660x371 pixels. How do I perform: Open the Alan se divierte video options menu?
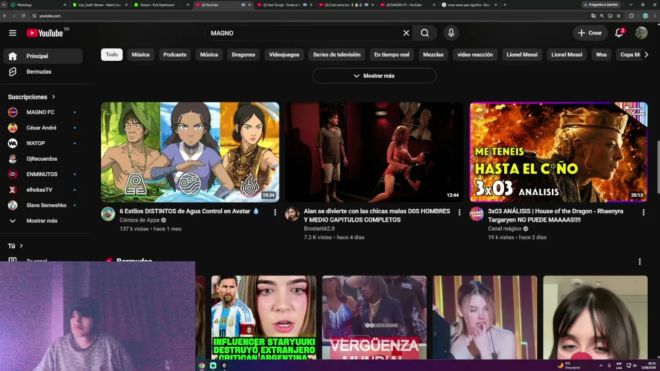pyautogui.click(x=459, y=212)
